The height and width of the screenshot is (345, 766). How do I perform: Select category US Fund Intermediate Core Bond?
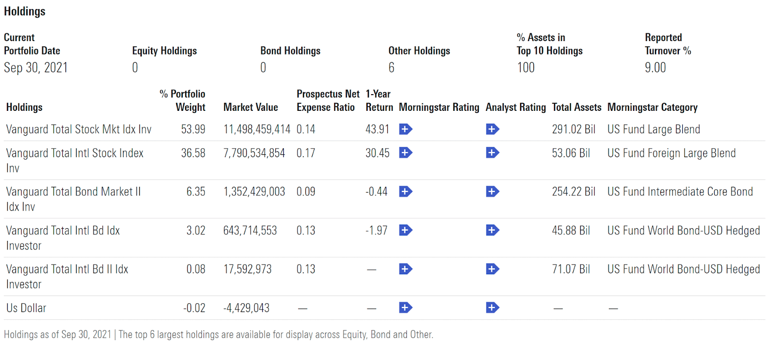click(x=680, y=192)
